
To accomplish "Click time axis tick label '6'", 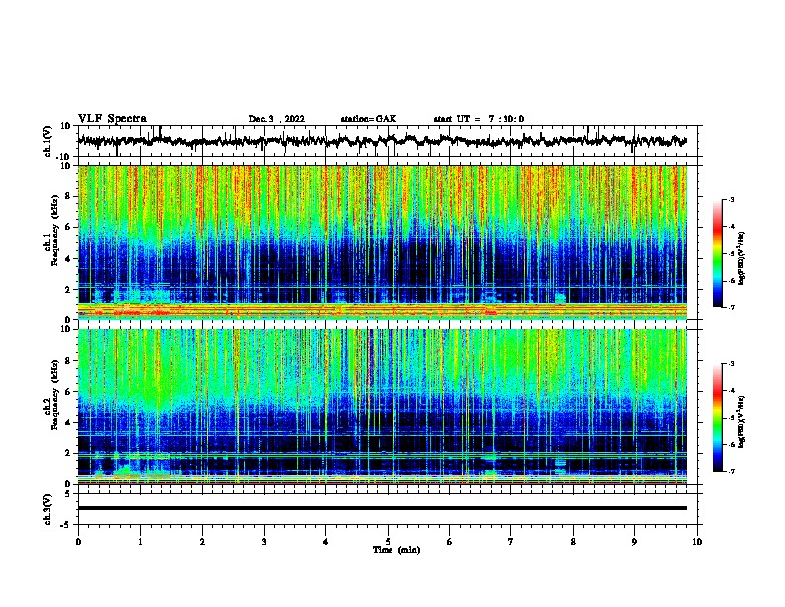I will pyautogui.click(x=450, y=541).
